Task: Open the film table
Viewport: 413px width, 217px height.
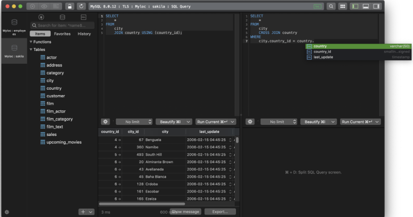Action: tap(47, 103)
